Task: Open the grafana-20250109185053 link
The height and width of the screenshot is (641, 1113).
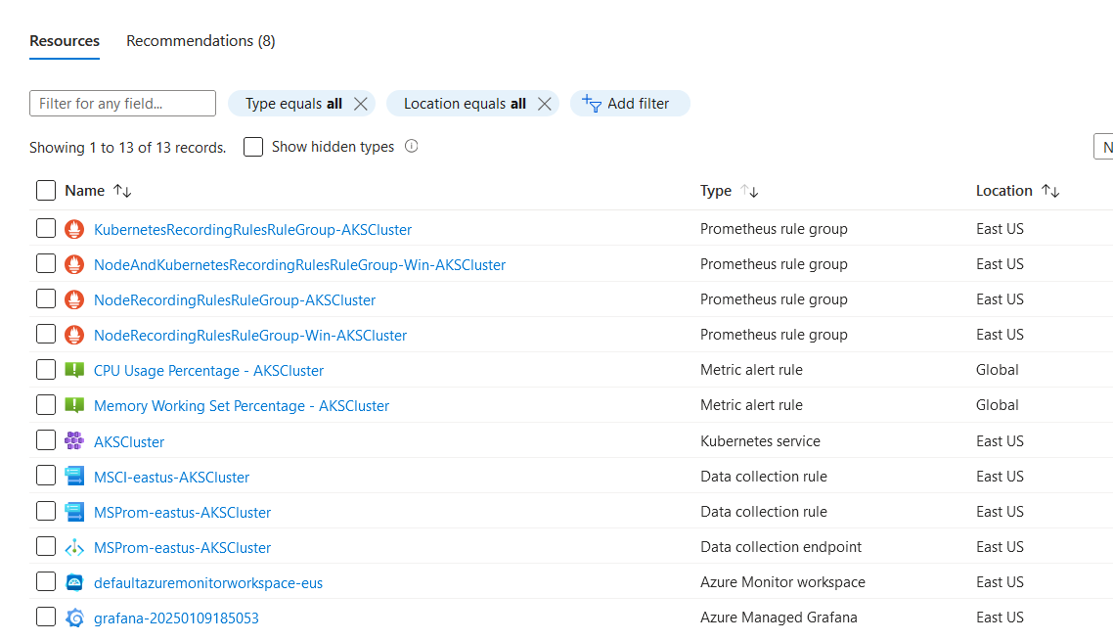Action: (176, 618)
